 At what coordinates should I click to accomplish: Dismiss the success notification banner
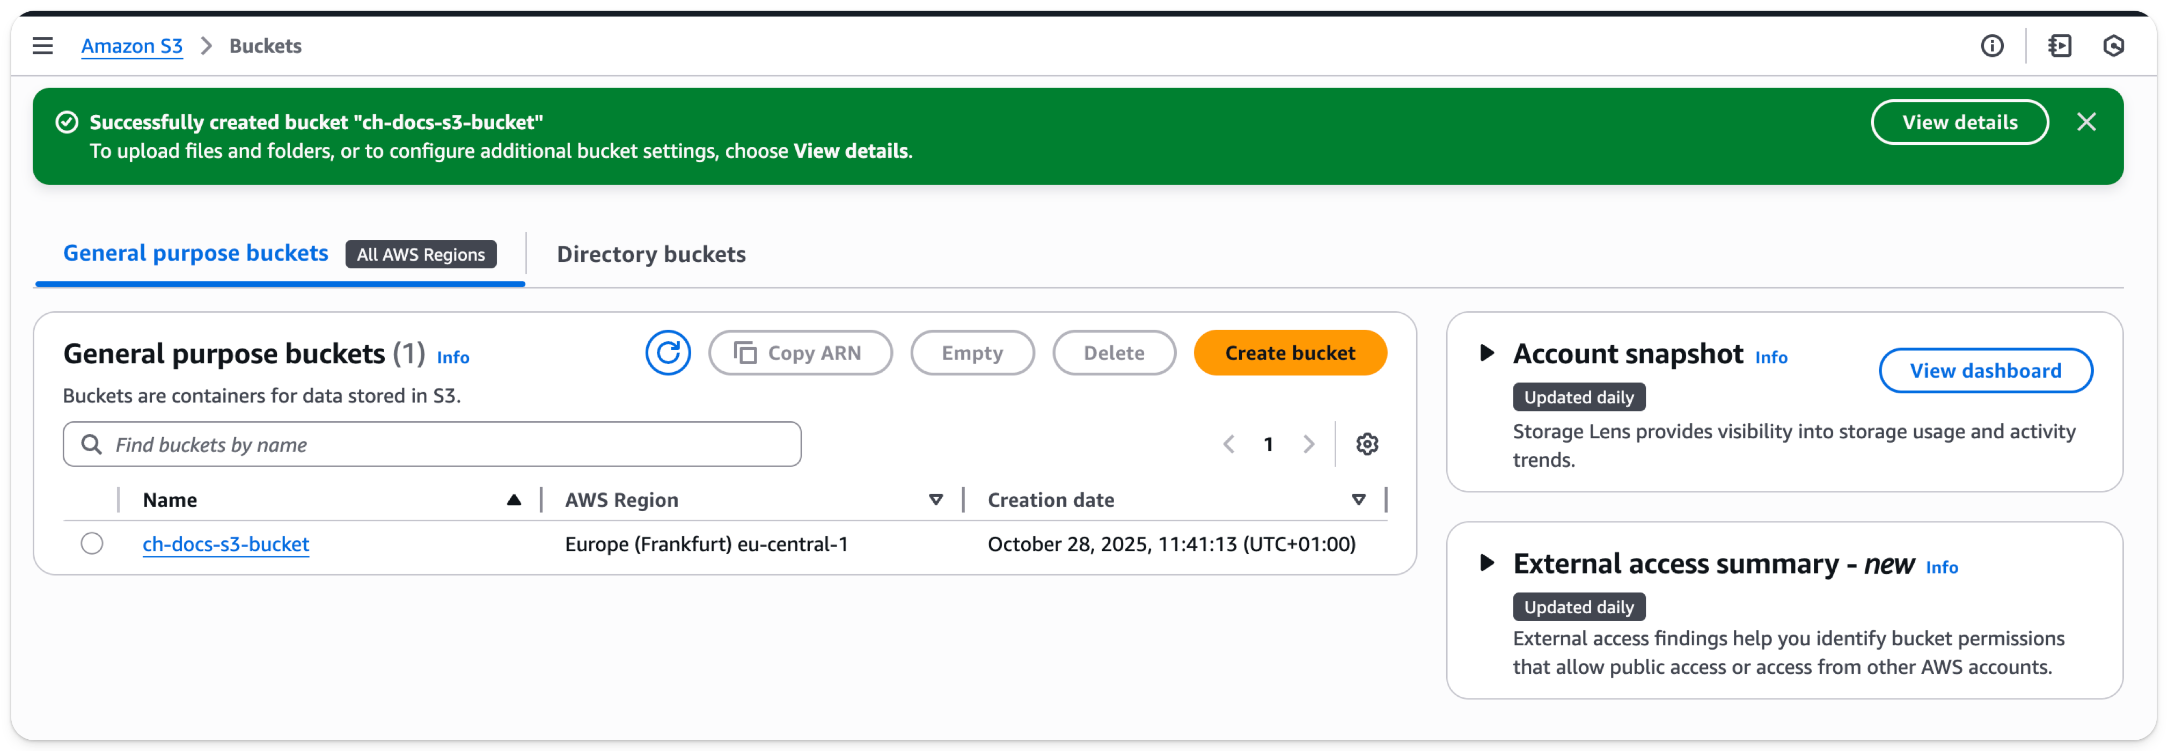point(2087,122)
